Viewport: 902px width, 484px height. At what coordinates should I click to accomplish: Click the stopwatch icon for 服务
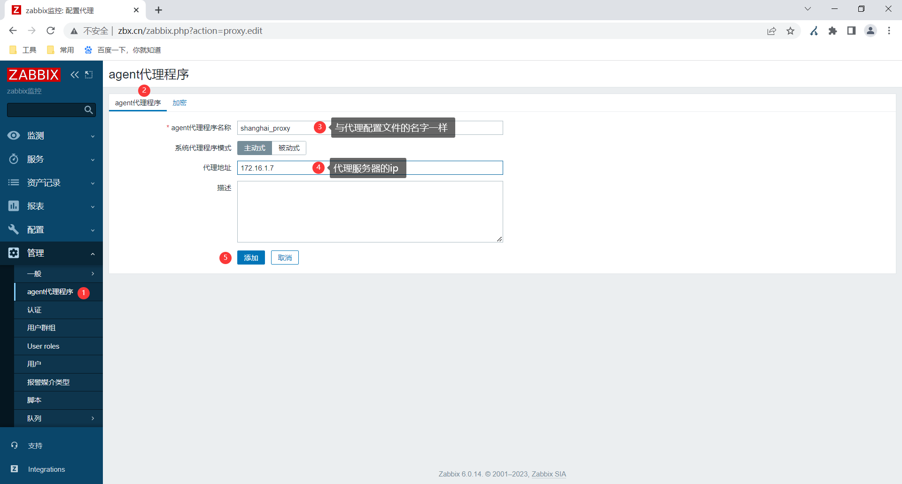14,159
